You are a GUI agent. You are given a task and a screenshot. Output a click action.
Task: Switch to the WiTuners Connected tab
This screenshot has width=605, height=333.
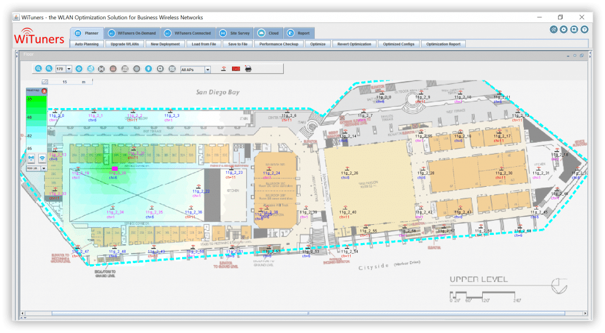pyautogui.click(x=189, y=33)
